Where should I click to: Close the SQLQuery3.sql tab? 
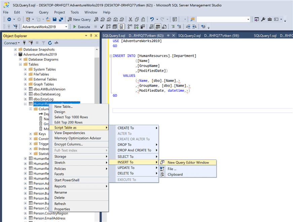173,35
